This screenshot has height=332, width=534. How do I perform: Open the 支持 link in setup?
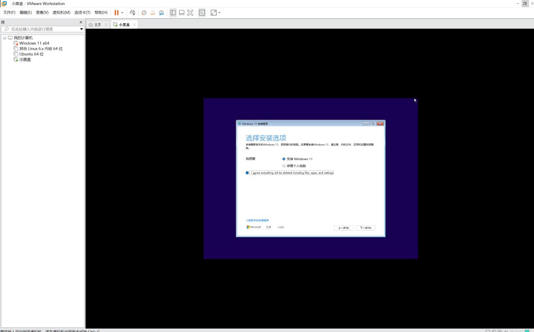(x=269, y=227)
